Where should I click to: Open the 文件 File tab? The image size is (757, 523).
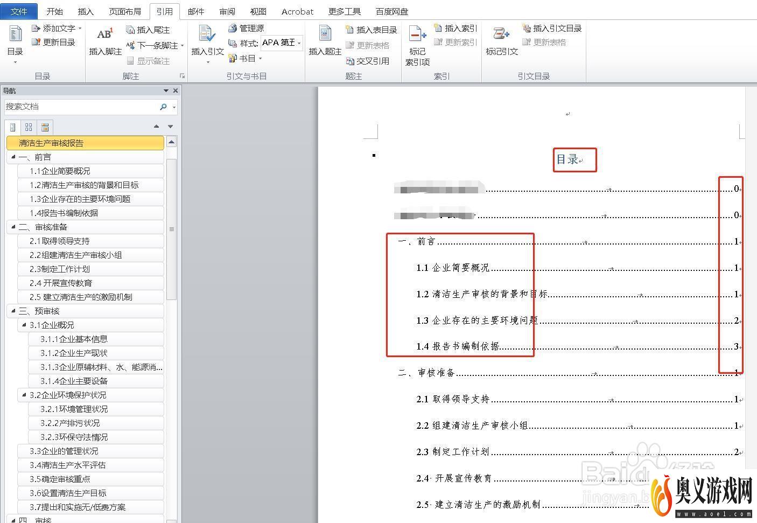pos(19,11)
